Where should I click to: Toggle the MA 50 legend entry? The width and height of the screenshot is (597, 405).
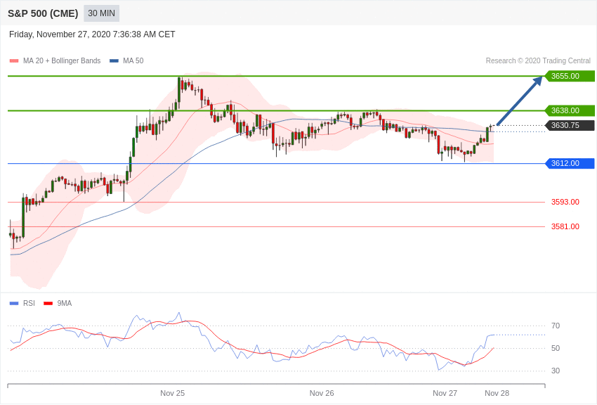[126, 61]
